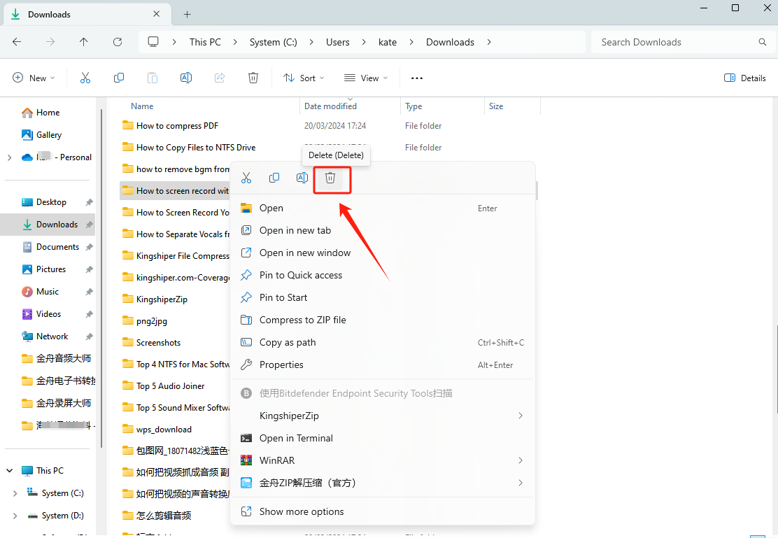The height and width of the screenshot is (538, 778).
Task: Click the Search Downloads field
Action: point(675,42)
